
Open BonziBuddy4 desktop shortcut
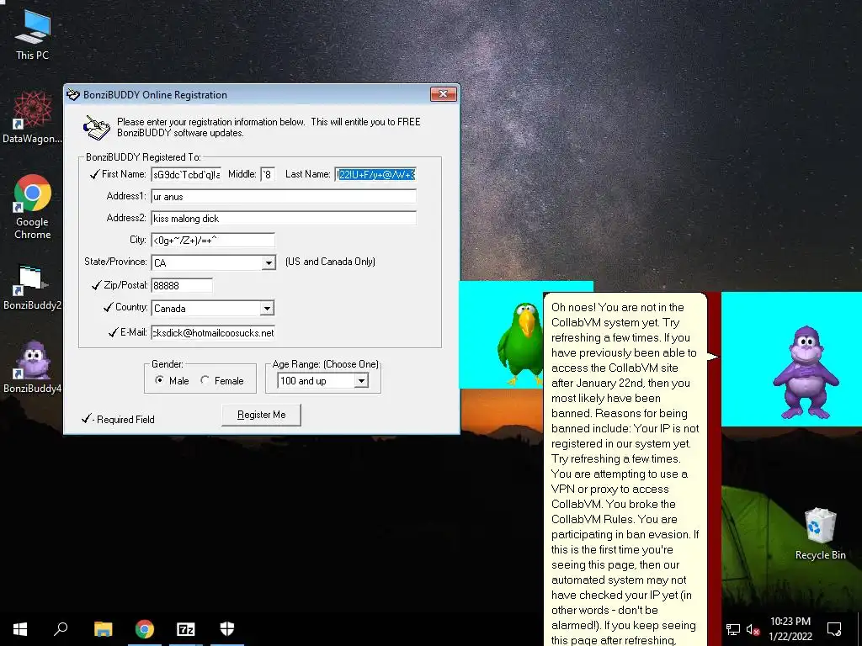point(33,367)
